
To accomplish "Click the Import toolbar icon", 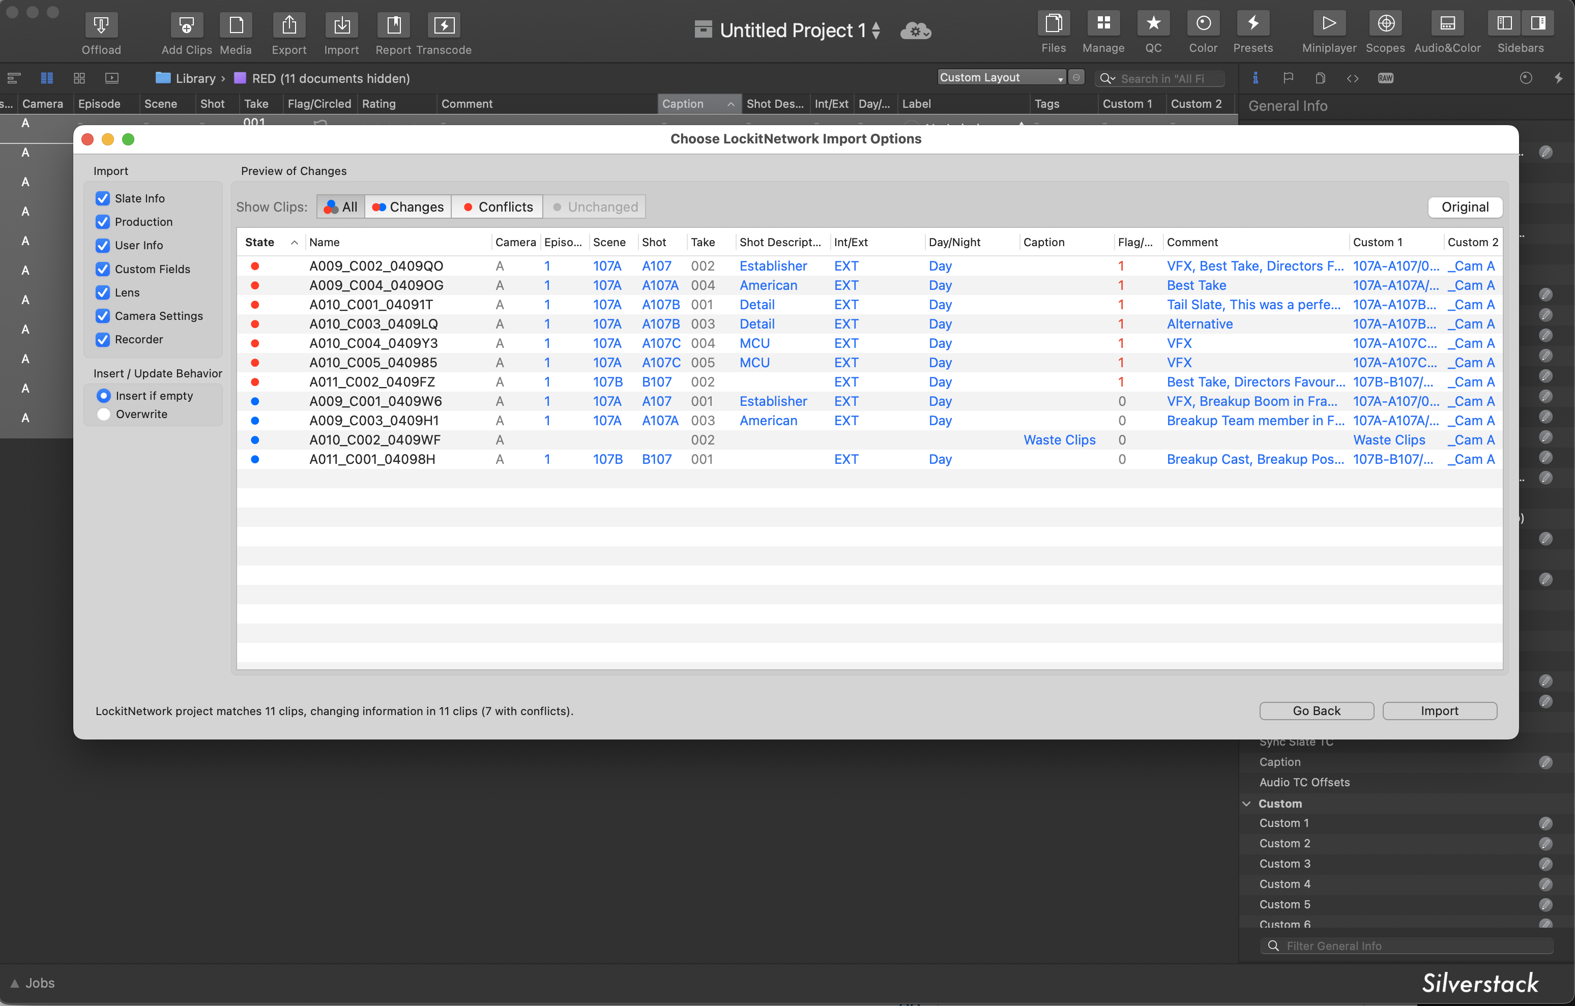I will pyautogui.click(x=341, y=25).
